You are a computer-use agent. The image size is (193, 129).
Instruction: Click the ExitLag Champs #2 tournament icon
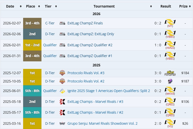point(62,112)
